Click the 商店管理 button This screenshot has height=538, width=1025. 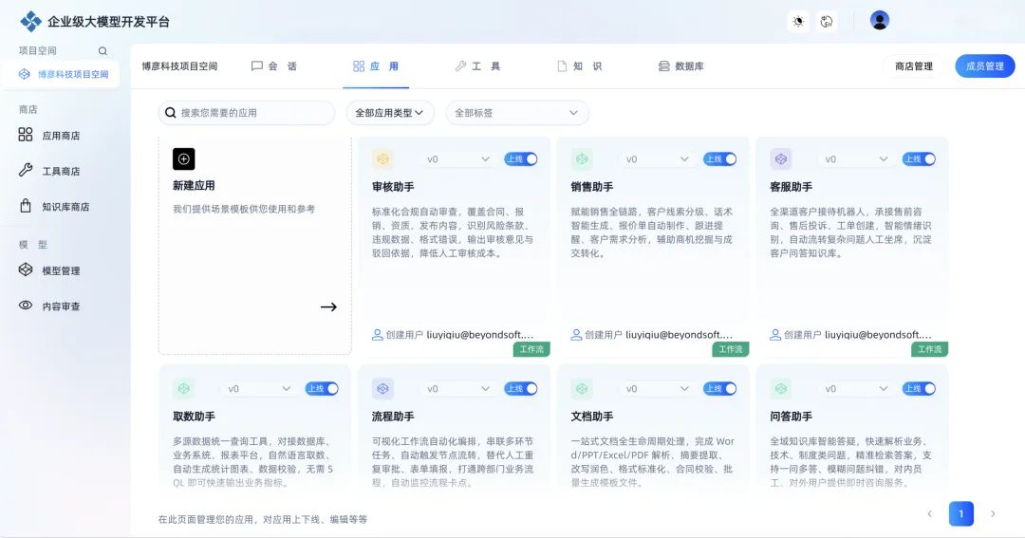[913, 66]
